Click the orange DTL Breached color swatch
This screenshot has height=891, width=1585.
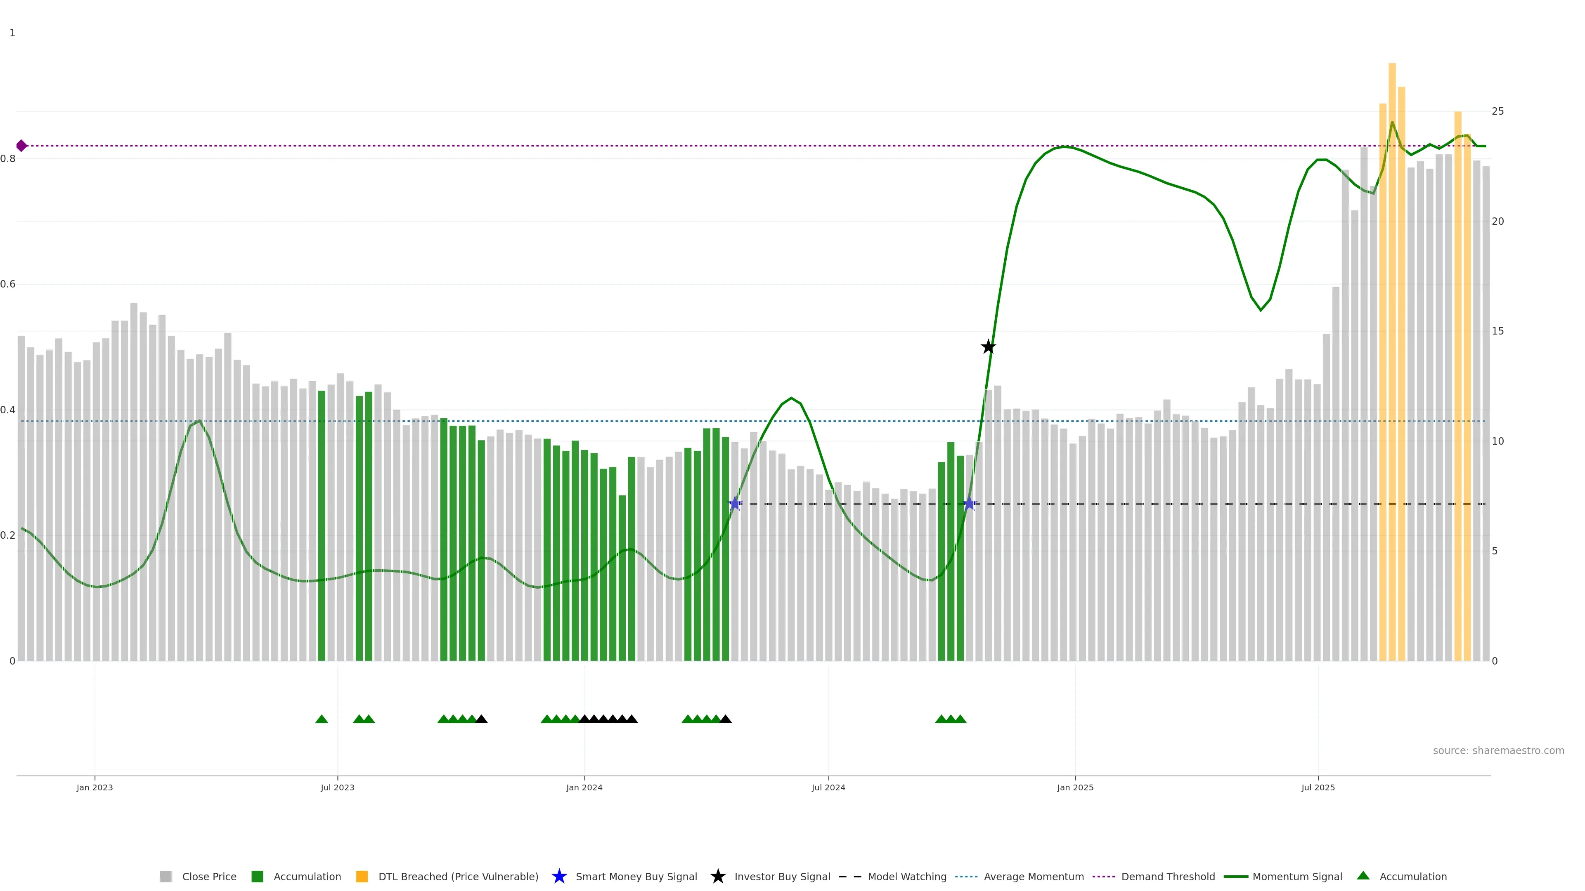point(362,876)
